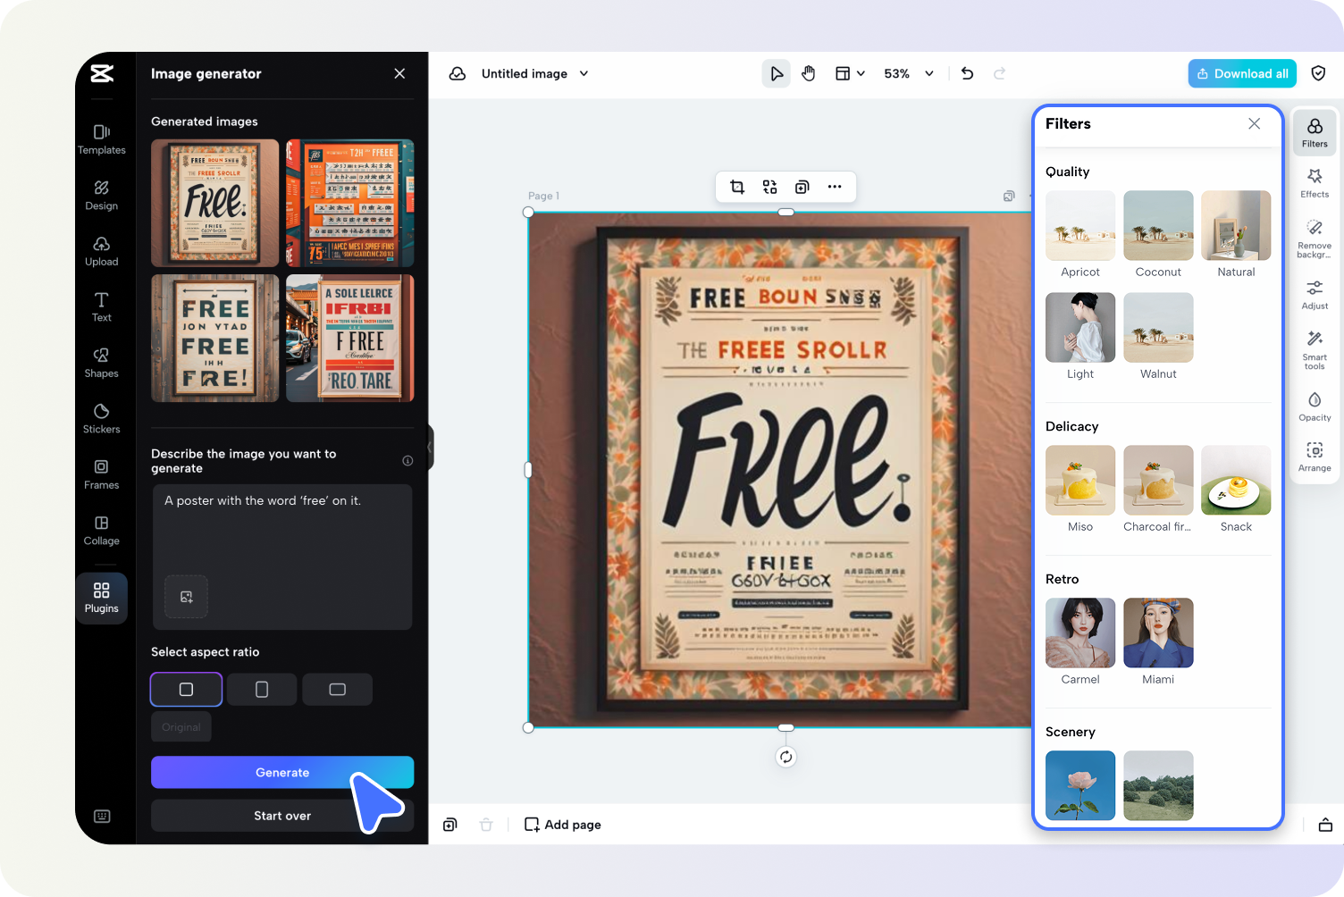The image size is (1344, 897).
Task: Select the landscape aspect ratio
Action: pyautogui.click(x=337, y=690)
